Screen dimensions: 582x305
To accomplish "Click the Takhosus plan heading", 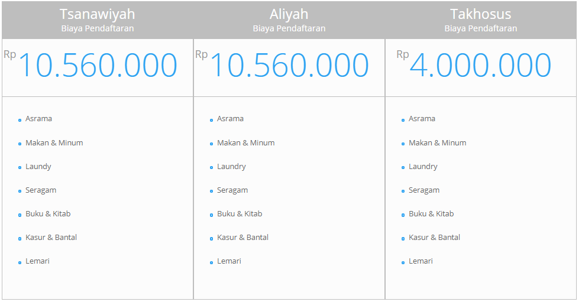I will [x=481, y=14].
